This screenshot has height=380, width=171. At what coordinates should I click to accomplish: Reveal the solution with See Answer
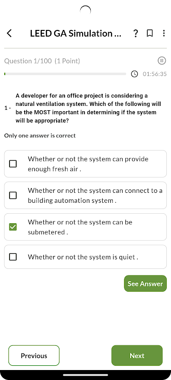(x=145, y=284)
